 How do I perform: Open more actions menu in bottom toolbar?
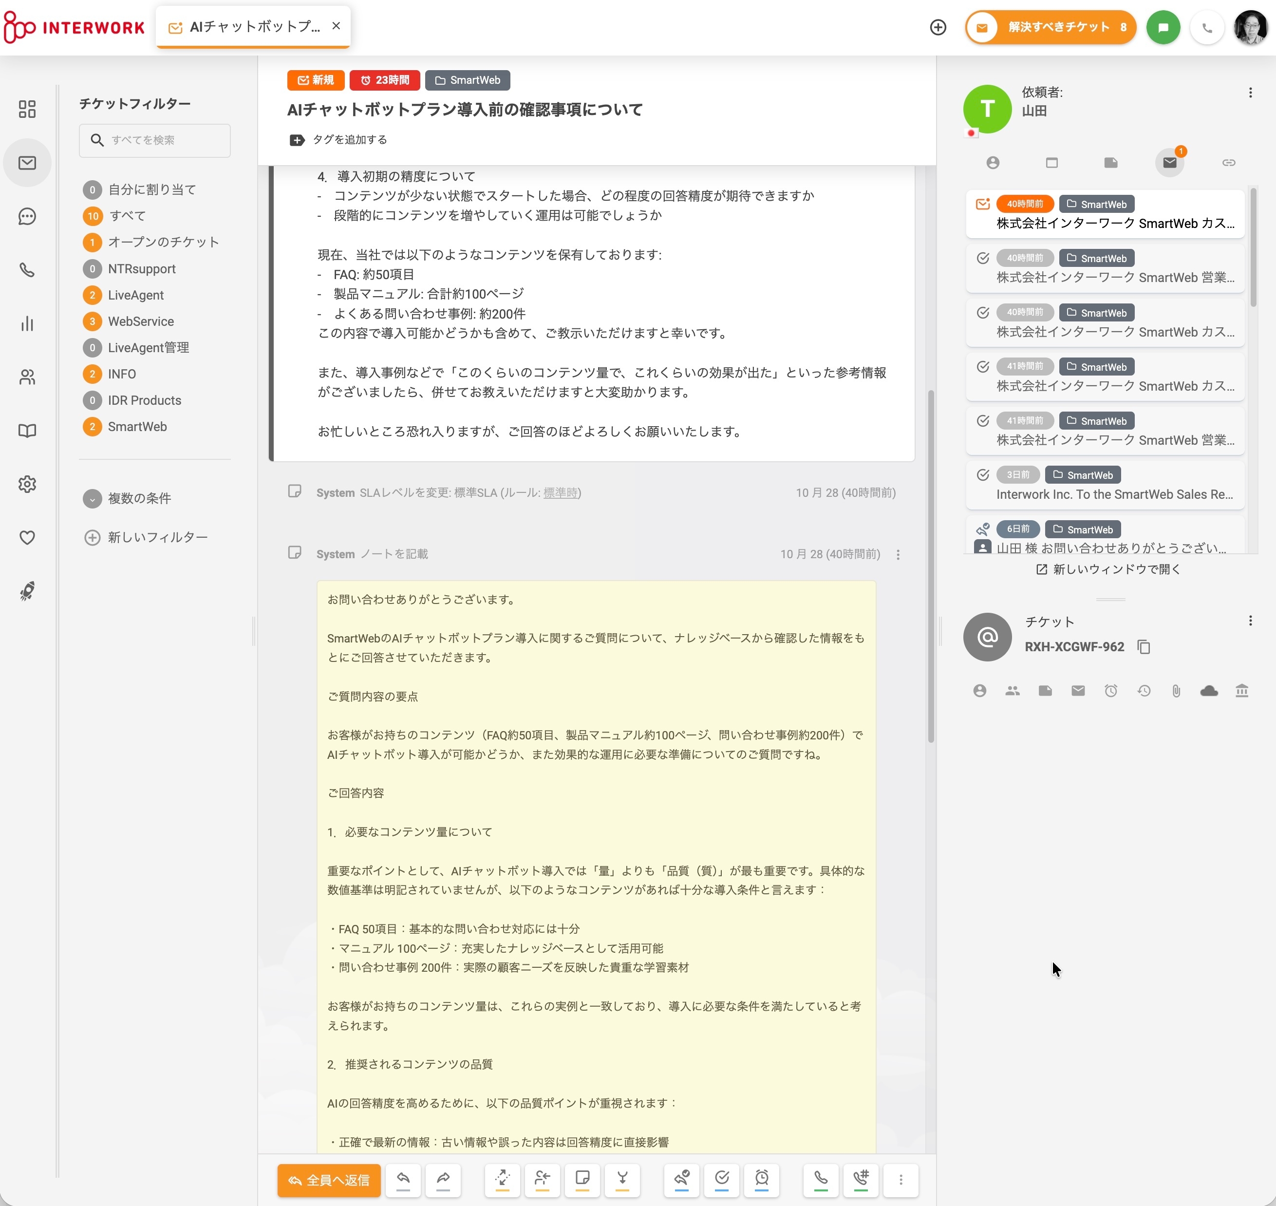click(901, 1180)
